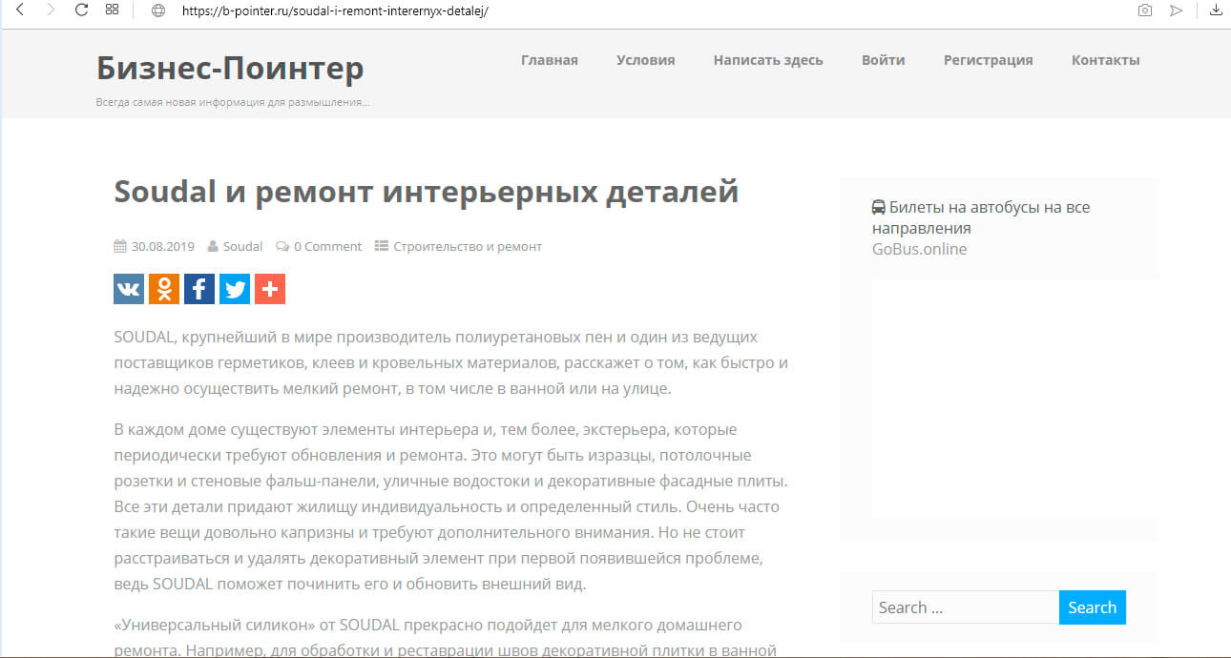Viewport: 1231px width, 658px height.
Task: Open the 0 Comment link
Action: pyautogui.click(x=327, y=246)
